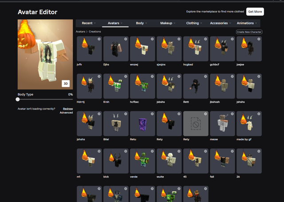Image resolution: width=284 pixels, height=202 pixels.
Task: Switch to the Accessories tab
Action: [x=221, y=23]
